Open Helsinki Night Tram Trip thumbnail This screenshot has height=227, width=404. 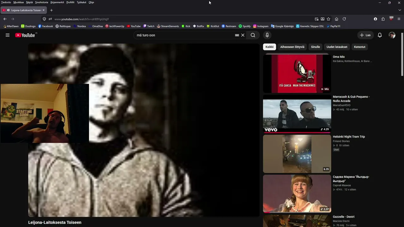[x=297, y=154]
